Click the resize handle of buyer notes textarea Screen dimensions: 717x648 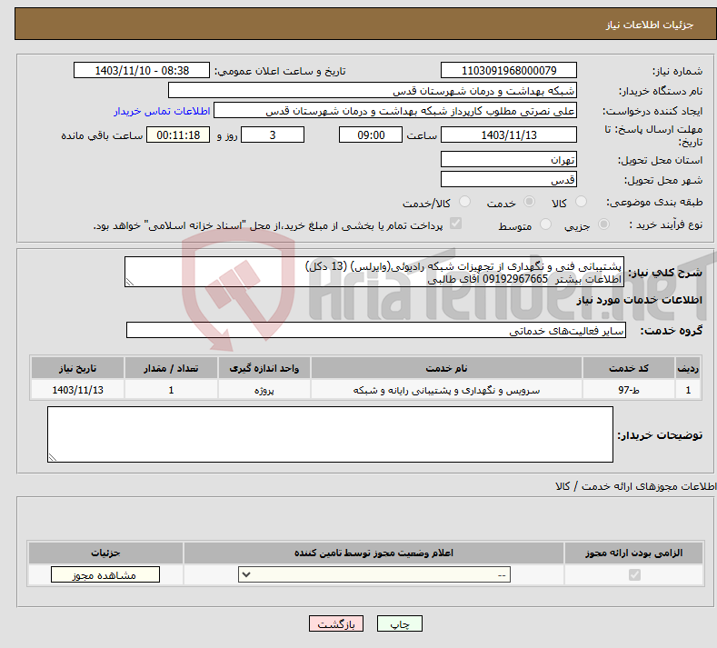pos(52,457)
